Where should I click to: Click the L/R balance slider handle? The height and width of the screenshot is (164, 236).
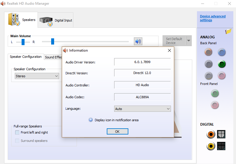click(23, 42)
